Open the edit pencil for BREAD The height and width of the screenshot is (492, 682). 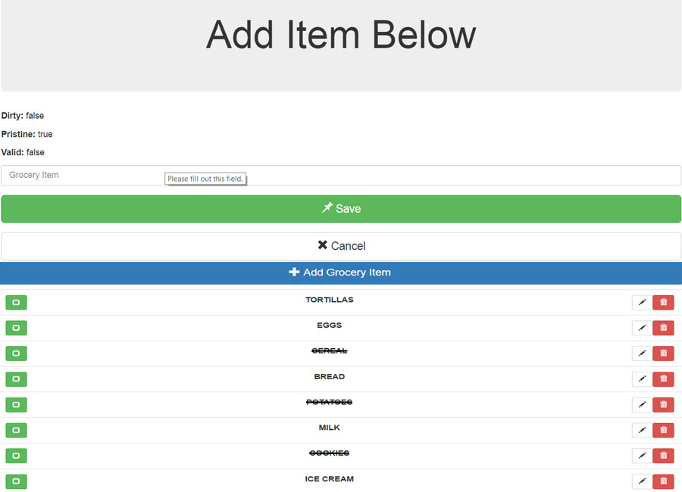point(641,378)
